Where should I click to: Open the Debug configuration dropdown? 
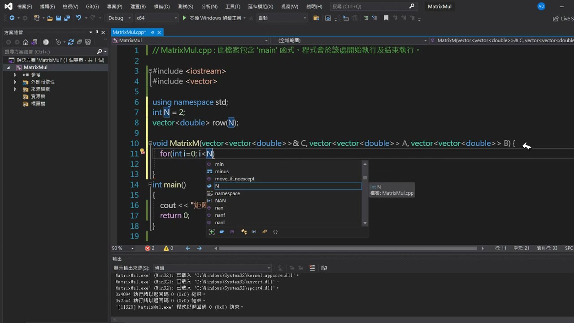coord(119,18)
